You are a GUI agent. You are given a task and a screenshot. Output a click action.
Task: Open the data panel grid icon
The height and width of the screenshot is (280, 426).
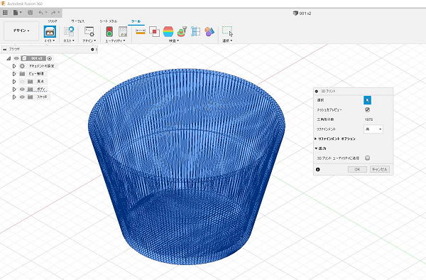click(x=5, y=13)
